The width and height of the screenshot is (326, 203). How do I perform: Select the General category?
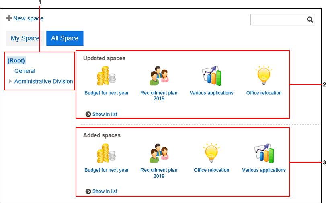tap(25, 71)
